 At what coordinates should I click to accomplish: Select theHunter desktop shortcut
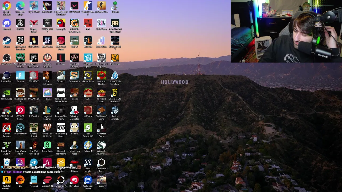click(x=115, y=58)
